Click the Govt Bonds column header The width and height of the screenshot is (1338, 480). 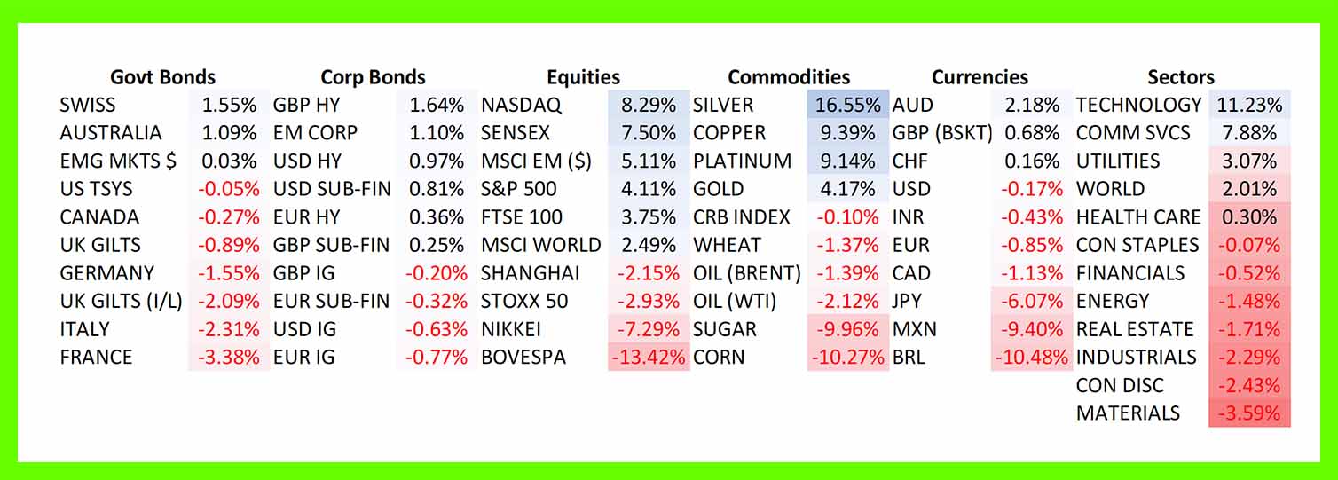pyautogui.click(x=162, y=77)
